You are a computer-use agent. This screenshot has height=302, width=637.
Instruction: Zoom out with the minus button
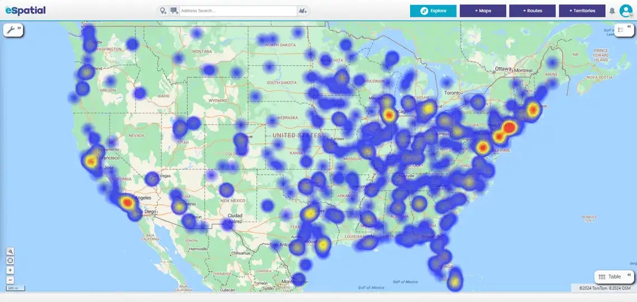pos(10,279)
